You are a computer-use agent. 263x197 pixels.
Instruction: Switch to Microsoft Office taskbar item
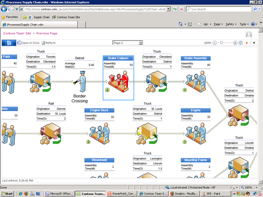(59, 194)
